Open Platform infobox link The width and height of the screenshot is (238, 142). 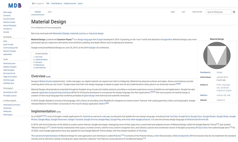[204, 95]
